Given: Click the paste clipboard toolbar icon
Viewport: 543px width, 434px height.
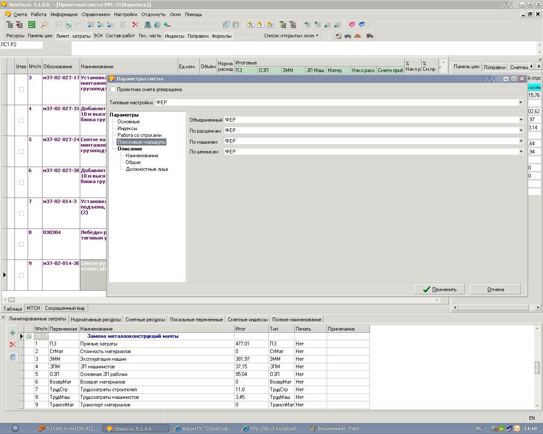Looking at the screenshot, I should (236, 25).
